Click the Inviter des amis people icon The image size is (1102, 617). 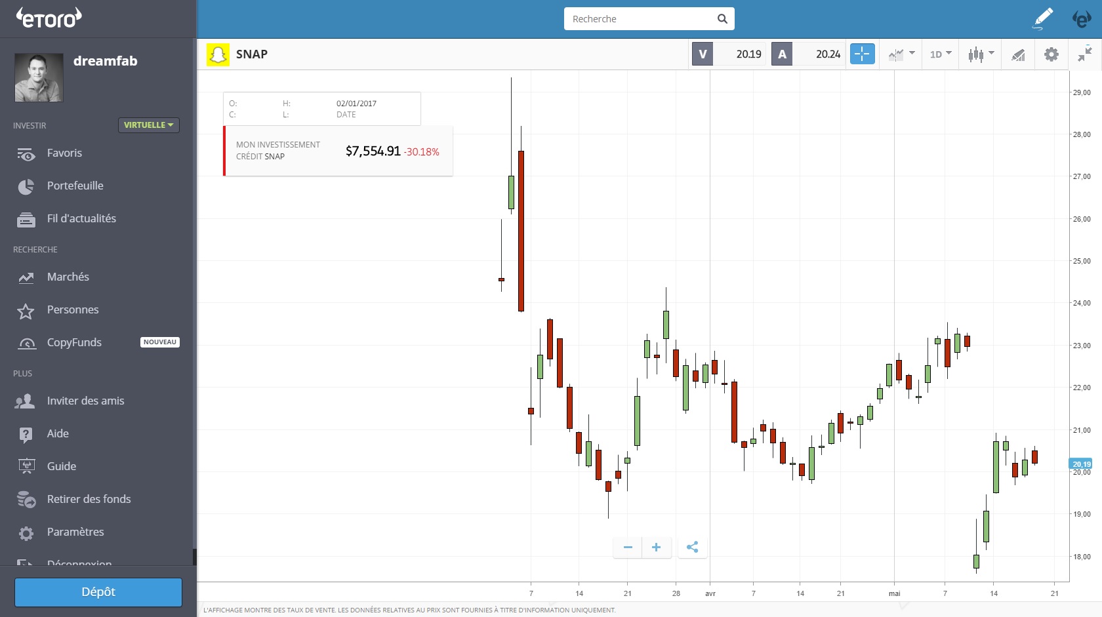click(25, 401)
